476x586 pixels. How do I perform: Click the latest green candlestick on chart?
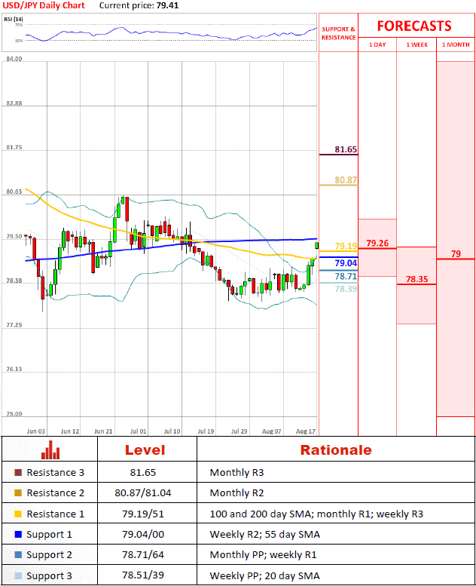click(x=317, y=245)
